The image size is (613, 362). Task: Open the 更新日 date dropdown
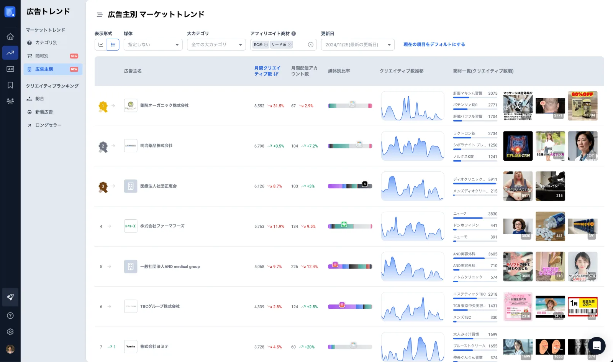coord(357,45)
